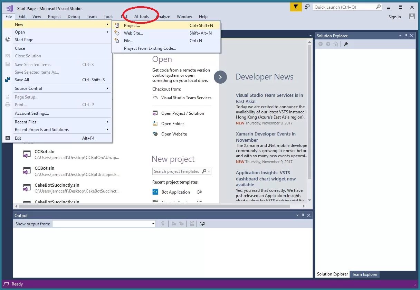Image resolution: width=420 pixels, height=290 pixels.
Task: Open CCBot.sln from the CCBotQnAUnzip path
Action: click(x=71, y=154)
